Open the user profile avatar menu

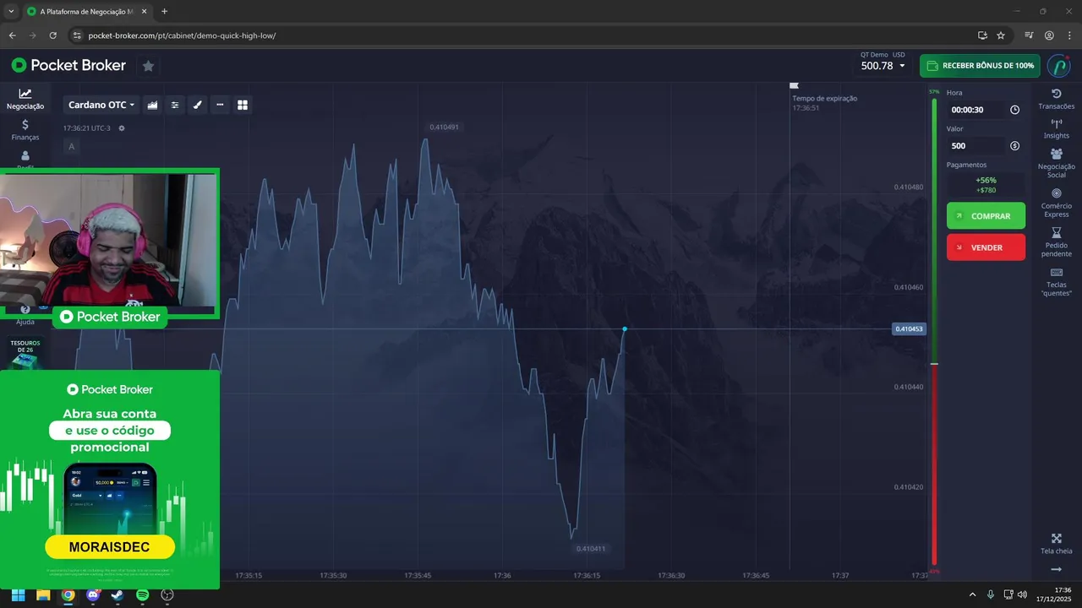tap(1058, 66)
